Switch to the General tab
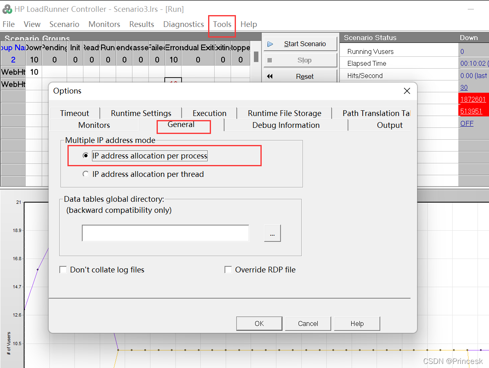Image resolution: width=489 pixels, height=368 pixels. tap(181, 125)
